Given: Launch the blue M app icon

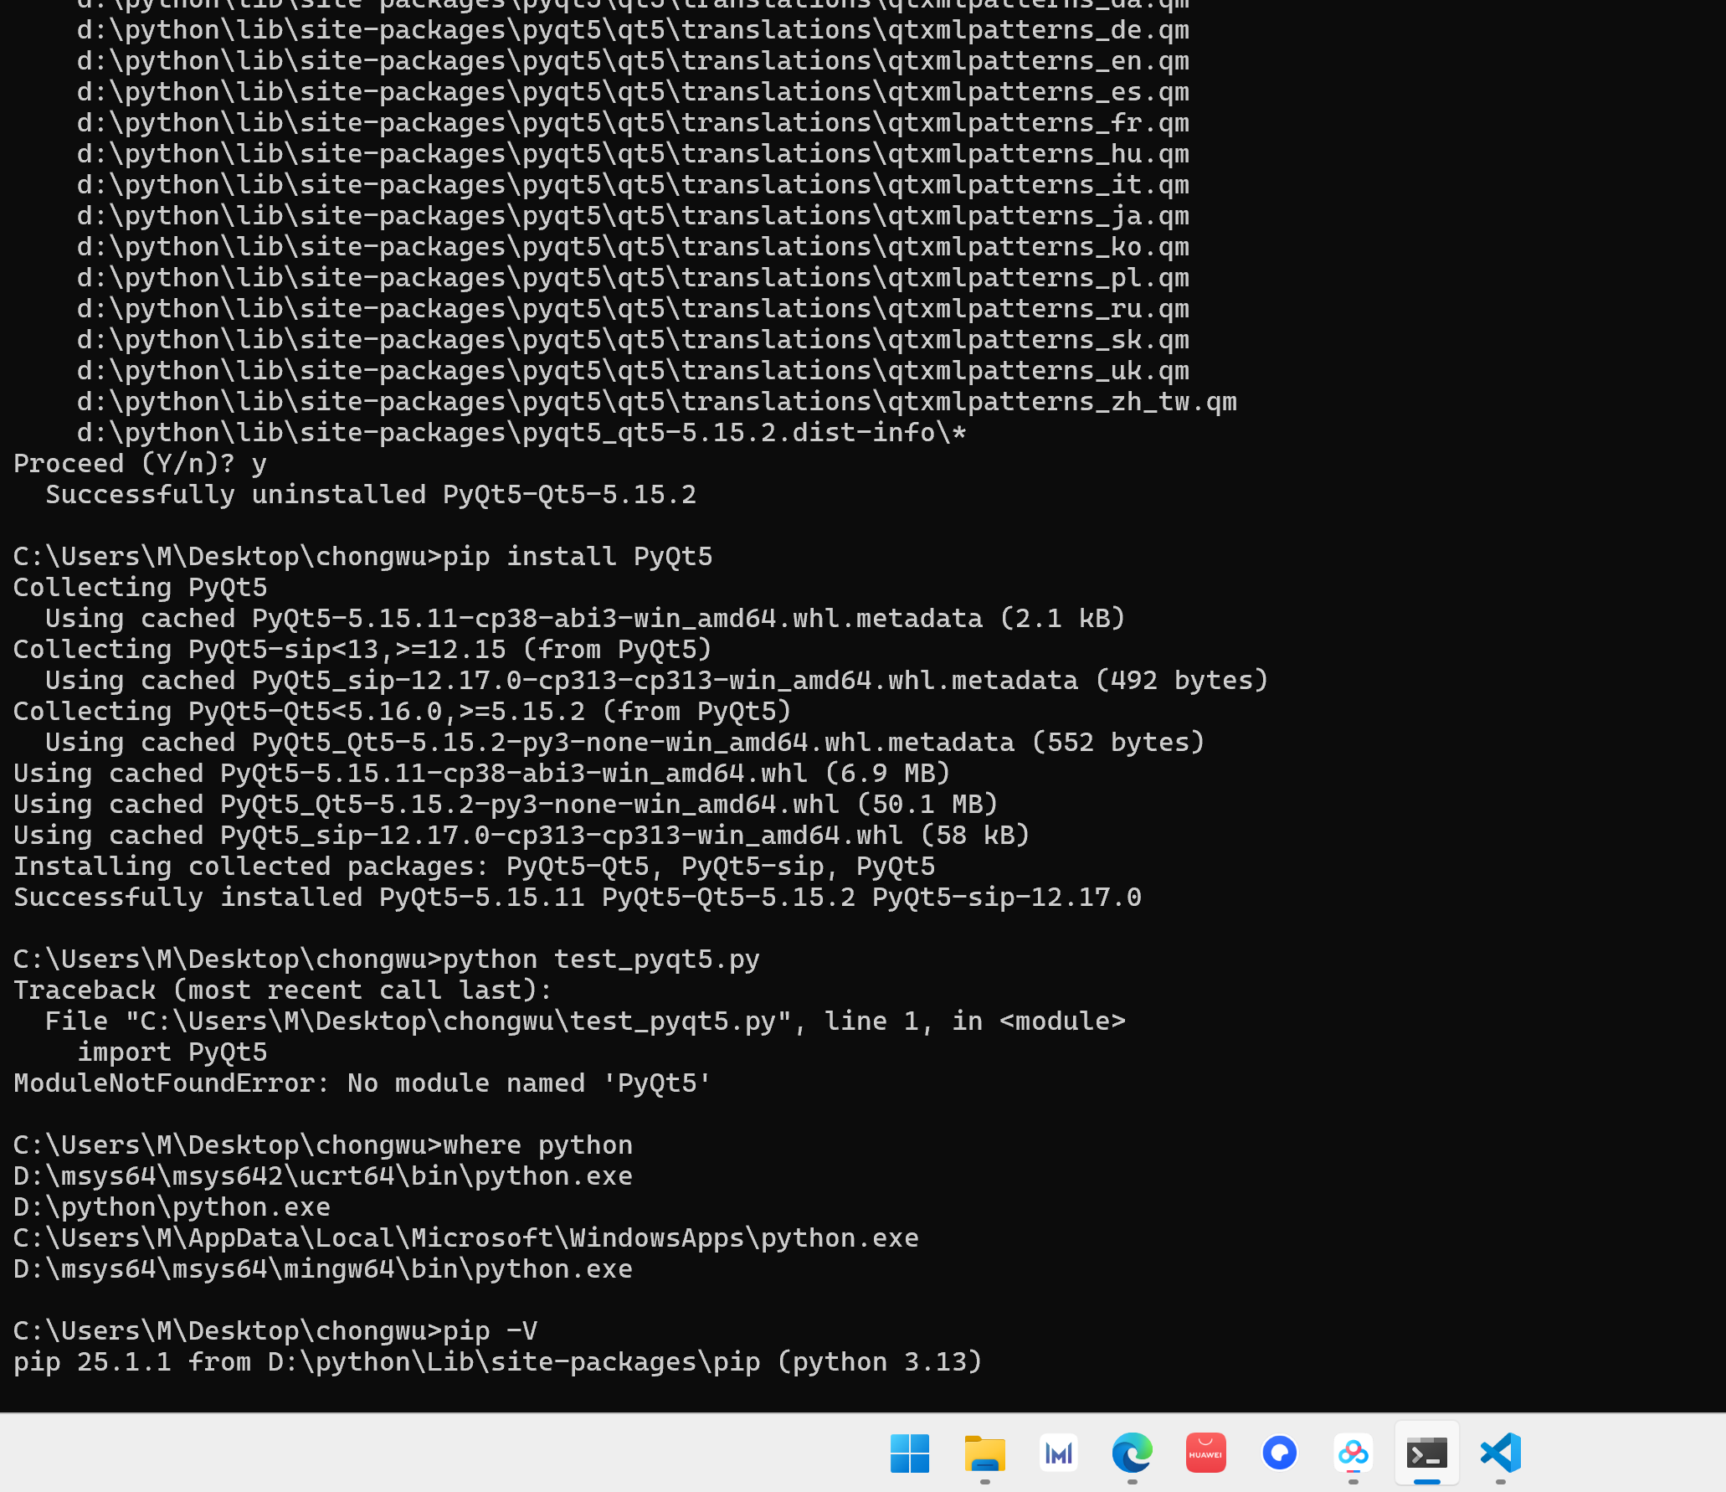Looking at the screenshot, I should click(x=1058, y=1453).
